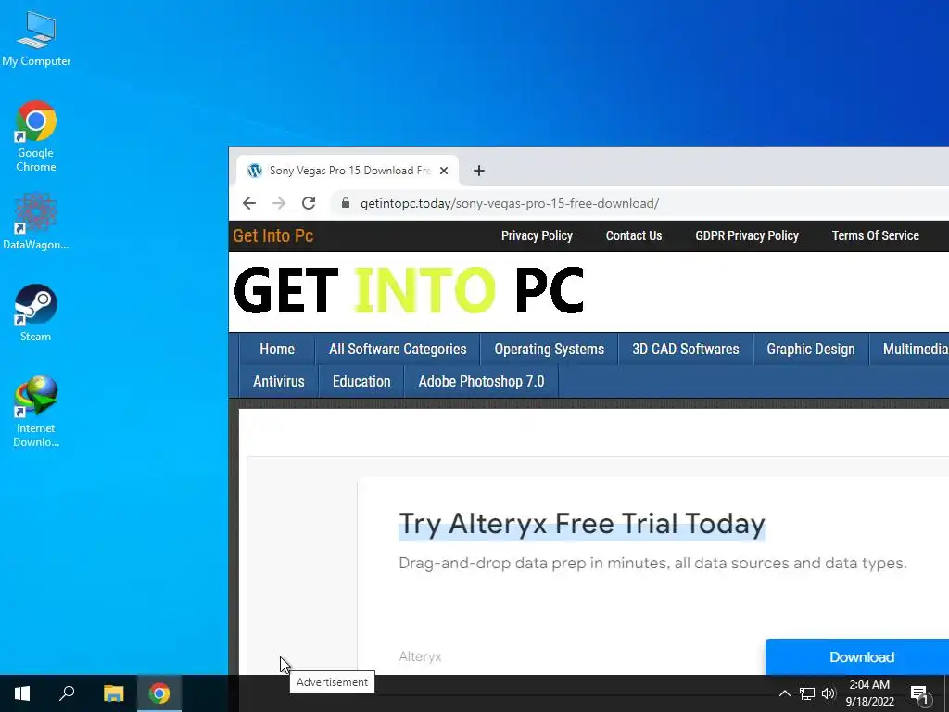The width and height of the screenshot is (949, 712).
Task: Open Adobe Photoshop 7.0 menu item
Action: point(481,381)
